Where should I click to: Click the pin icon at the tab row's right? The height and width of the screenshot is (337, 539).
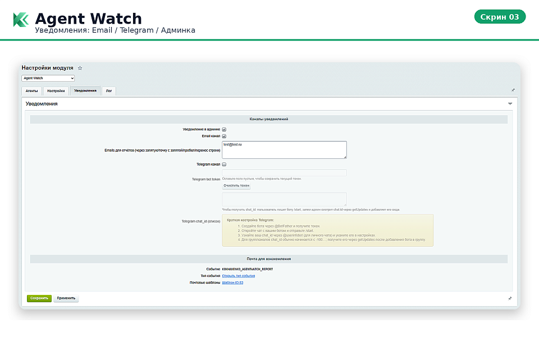pos(513,90)
